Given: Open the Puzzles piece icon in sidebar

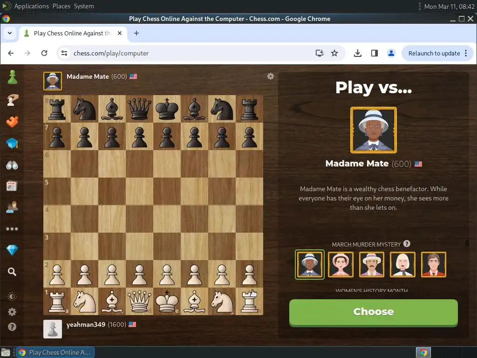Looking at the screenshot, I should click(12, 122).
